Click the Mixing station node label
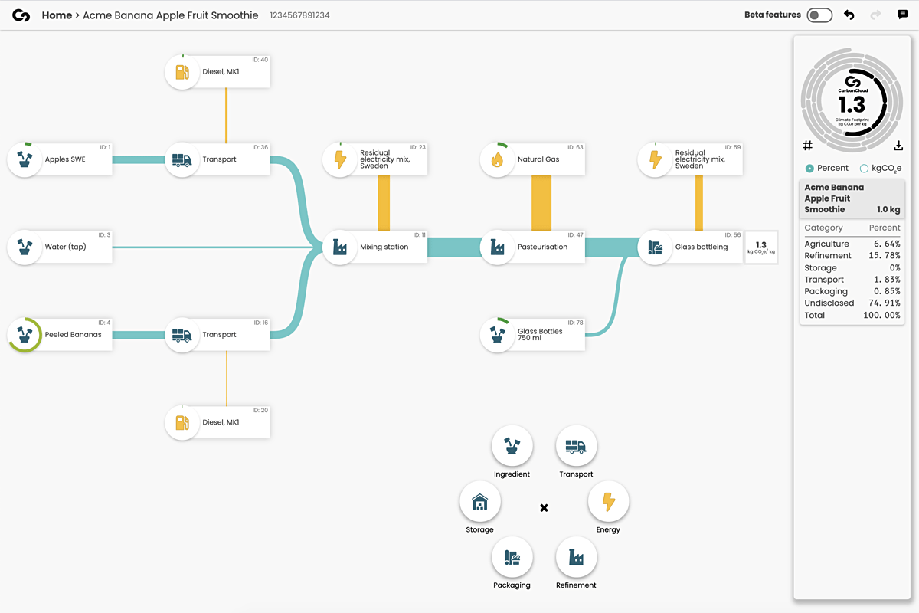The height and width of the screenshot is (613, 919). click(384, 247)
